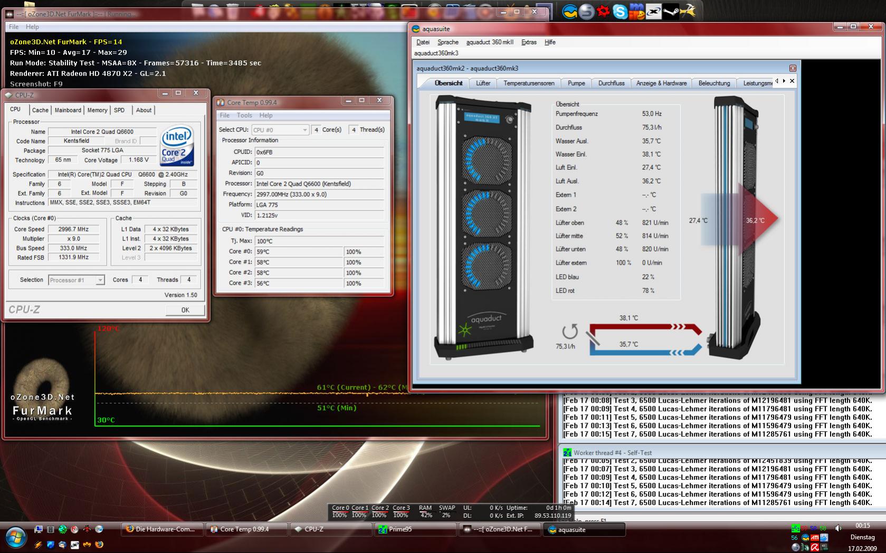Open the About tab in CPU-Z
This screenshot has width=886, height=553.
(x=144, y=110)
